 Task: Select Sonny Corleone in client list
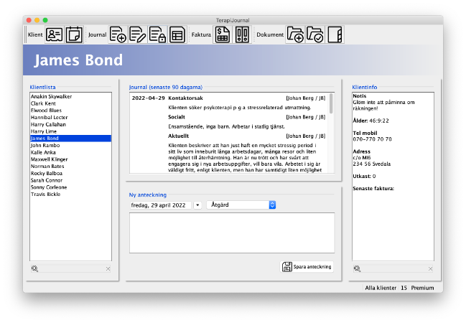click(x=70, y=187)
